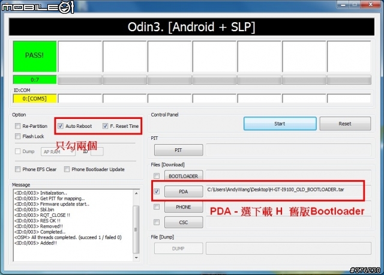Click the green 0:7 progress bar
The height and width of the screenshot is (275, 384).
[x=35, y=80]
